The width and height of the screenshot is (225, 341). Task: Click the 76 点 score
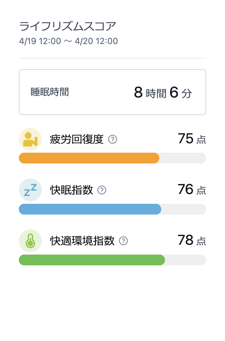[192, 189]
